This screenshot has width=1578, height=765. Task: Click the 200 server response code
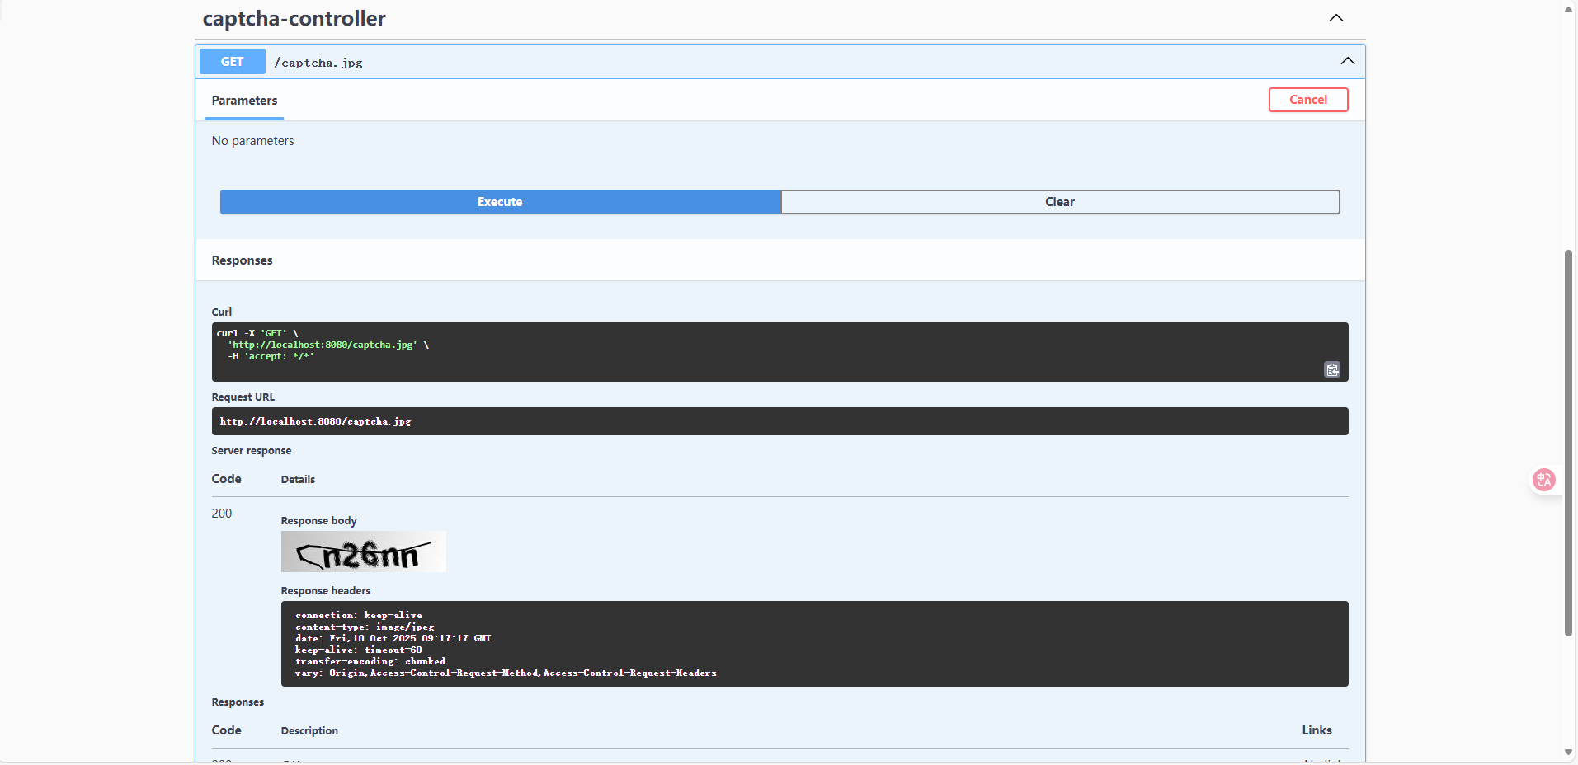(x=222, y=514)
